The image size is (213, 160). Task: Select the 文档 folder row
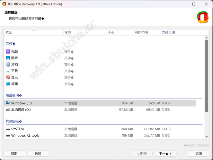coord(100,64)
